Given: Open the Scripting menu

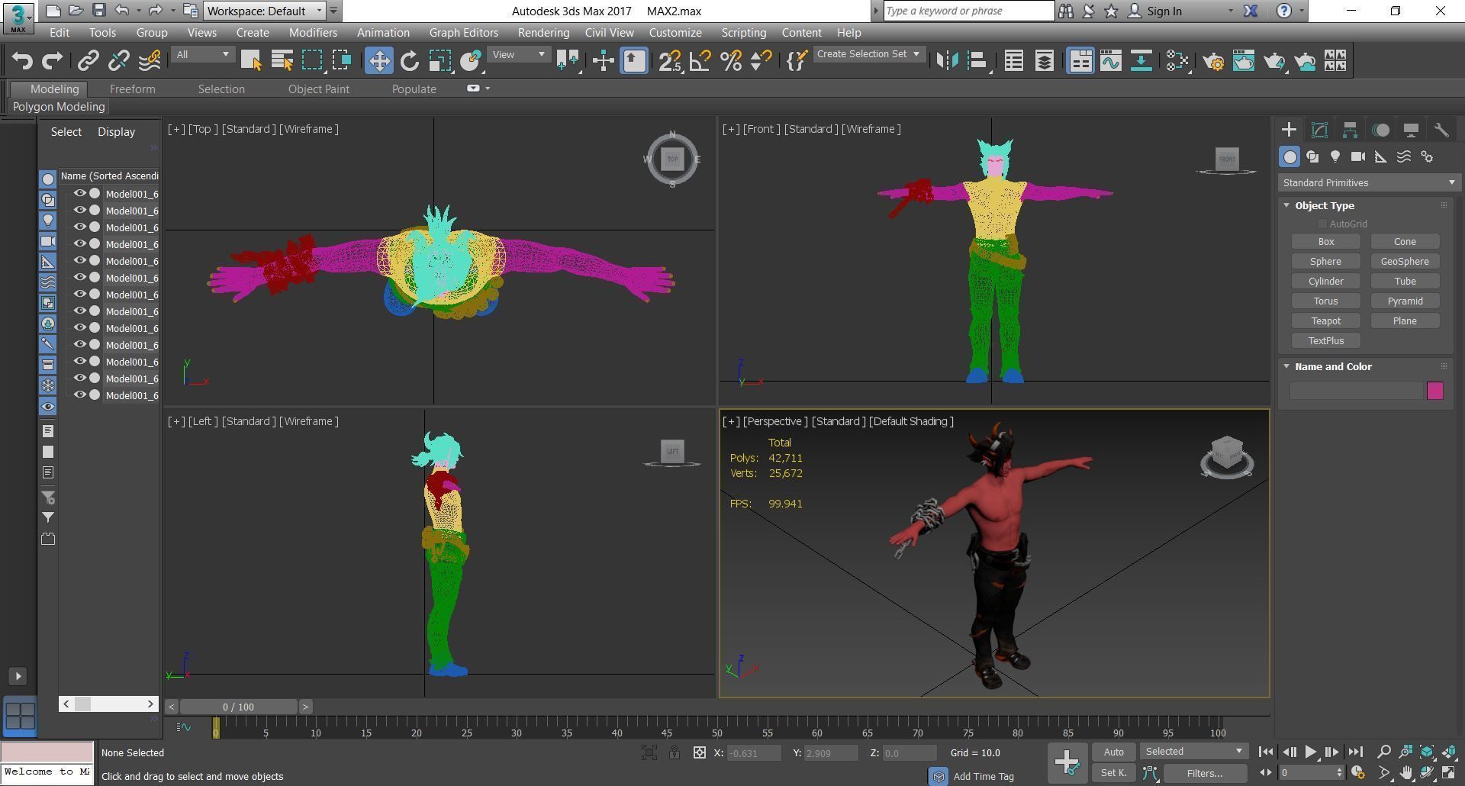Looking at the screenshot, I should [743, 33].
